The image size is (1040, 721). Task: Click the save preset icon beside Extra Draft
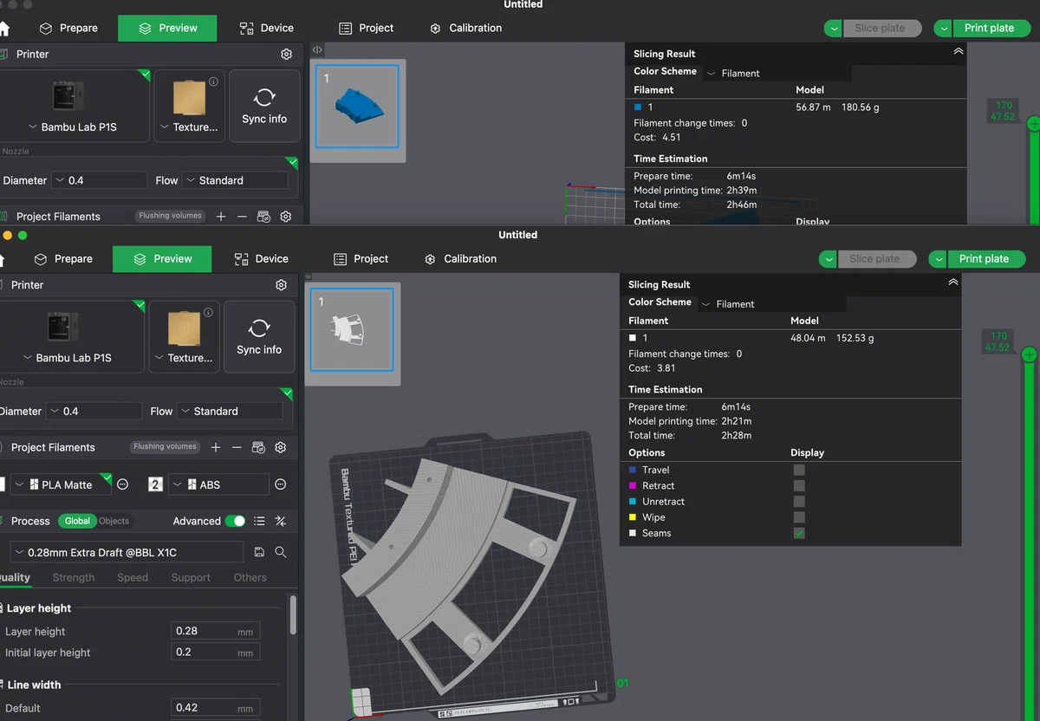pyautogui.click(x=259, y=552)
